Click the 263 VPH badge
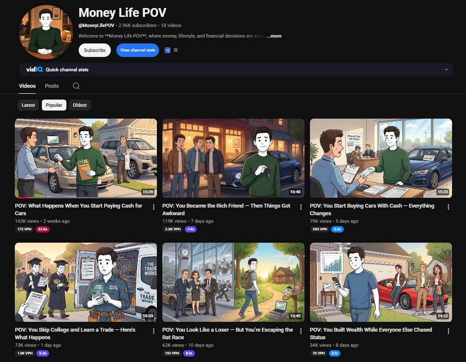Image resolution: width=466 pixels, height=362 pixels. pos(320,229)
